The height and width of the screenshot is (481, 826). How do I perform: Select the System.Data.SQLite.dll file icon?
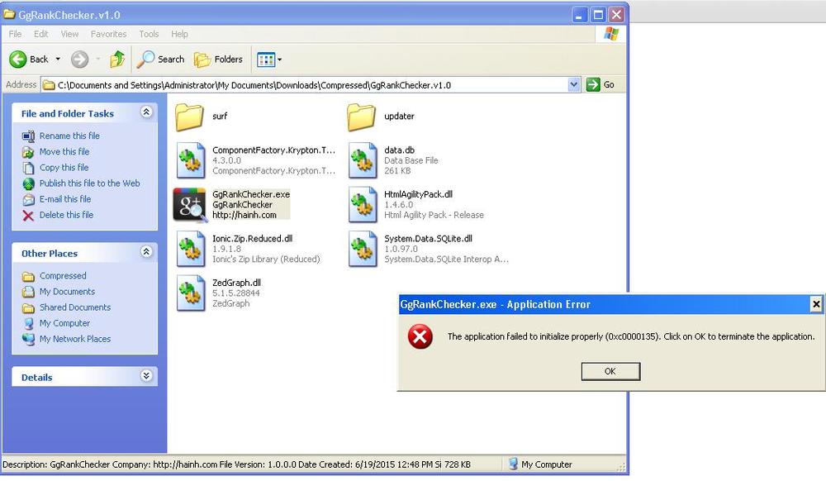363,249
